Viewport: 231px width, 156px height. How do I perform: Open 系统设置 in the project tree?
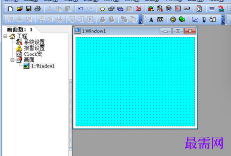(x=34, y=42)
